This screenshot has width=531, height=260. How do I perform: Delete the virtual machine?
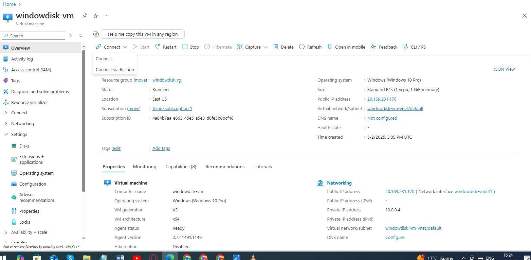pyautogui.click(x=283, y=47)
